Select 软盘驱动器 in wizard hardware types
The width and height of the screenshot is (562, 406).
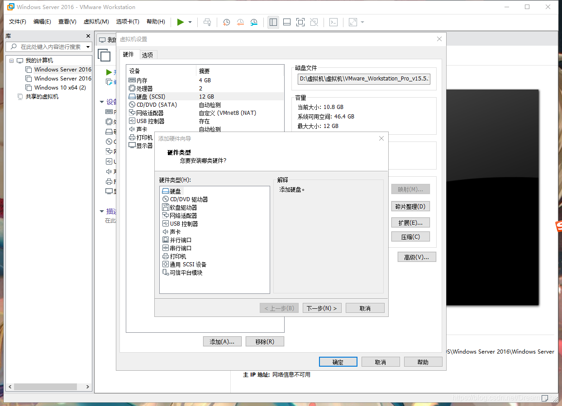[179, 208]
